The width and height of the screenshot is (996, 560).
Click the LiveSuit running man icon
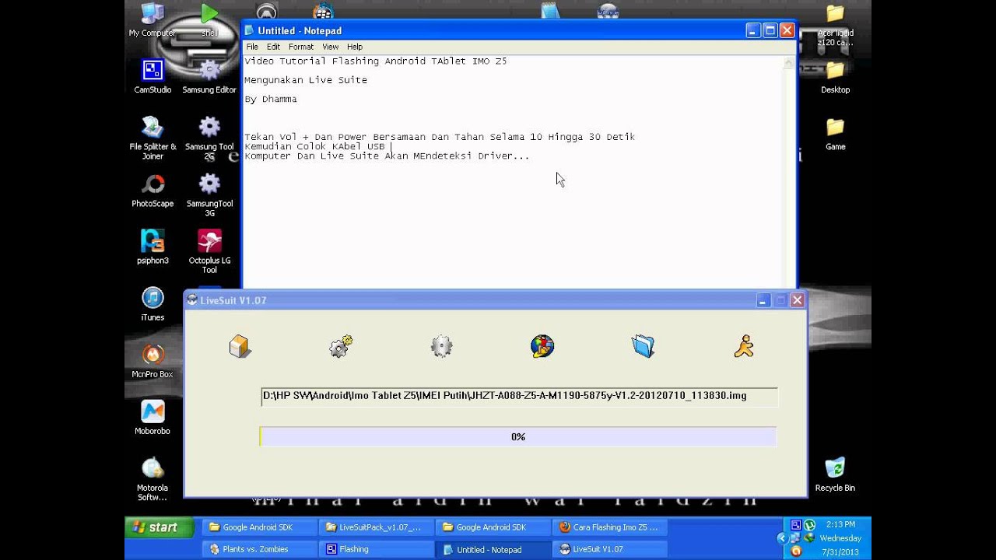744,347
